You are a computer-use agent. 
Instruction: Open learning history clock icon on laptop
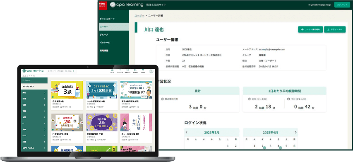click(x=135, y=70)
